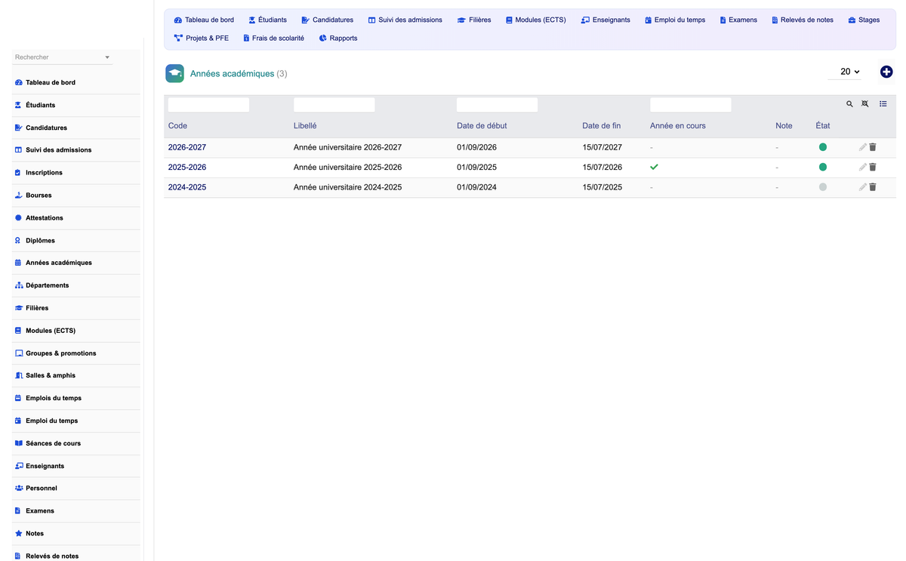The width and height of the screenshot is (906, 561).
Task: Delete the 2025-2026 row with trash icon
Action: click(873, 167)
